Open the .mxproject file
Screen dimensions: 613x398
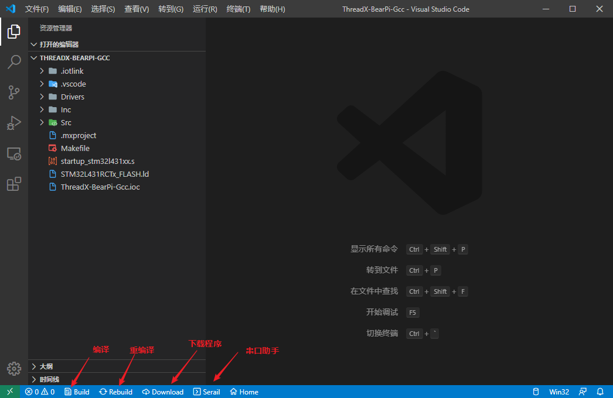coord(117,135)
